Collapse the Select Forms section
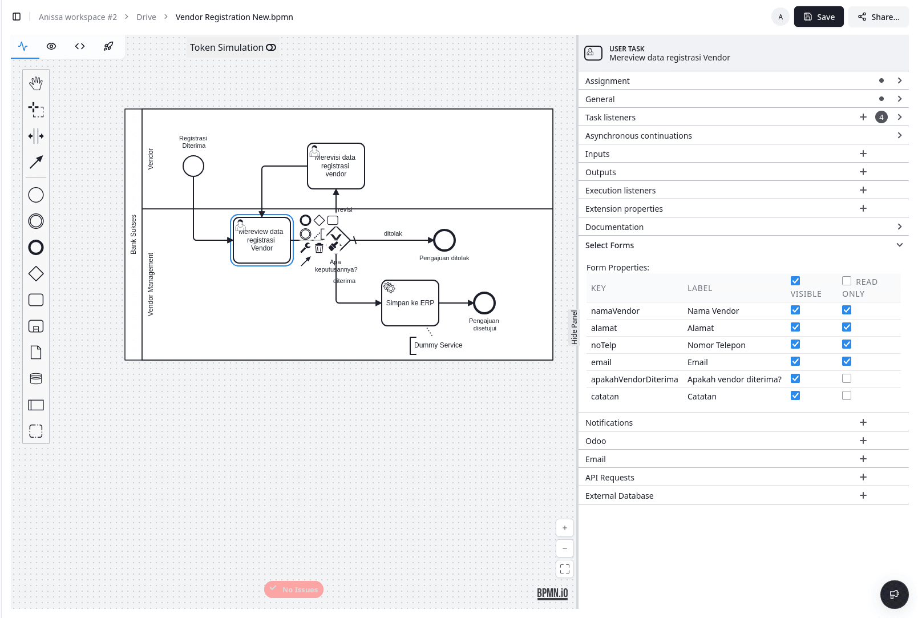Image resolution: width=918 pixels, height=618 pixels. pyautogui.click(x=899, y=245)
